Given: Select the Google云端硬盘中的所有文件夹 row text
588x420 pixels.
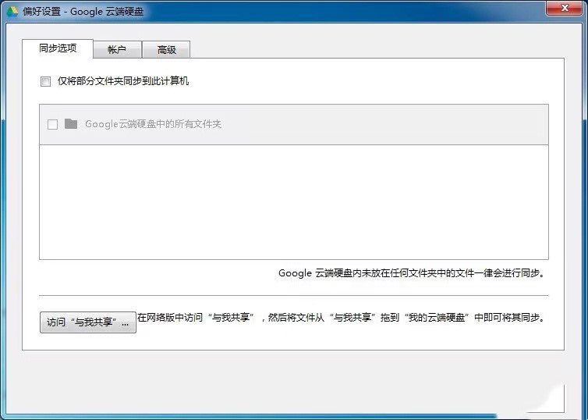Looking at the screenshot, I should [153, 124].
